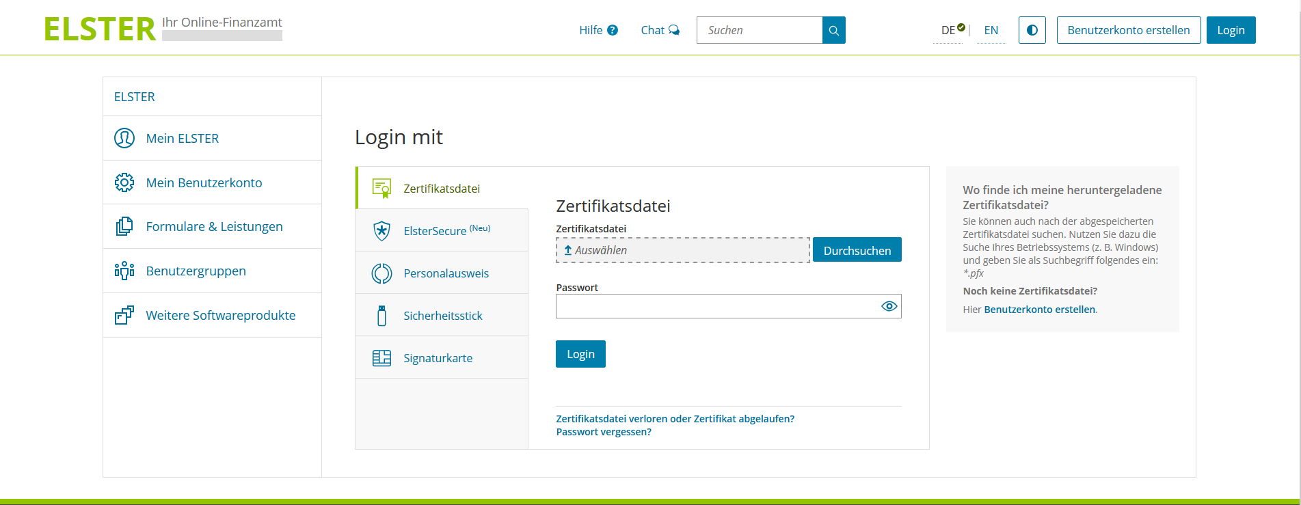
Task: Toggle the contrast mode icon
Action: tap(1032, 30)
